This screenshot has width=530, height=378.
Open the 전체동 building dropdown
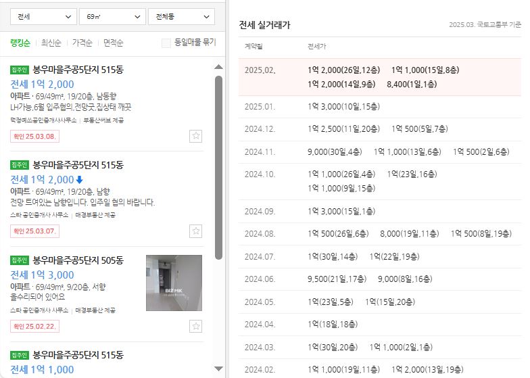pos(181,16)
